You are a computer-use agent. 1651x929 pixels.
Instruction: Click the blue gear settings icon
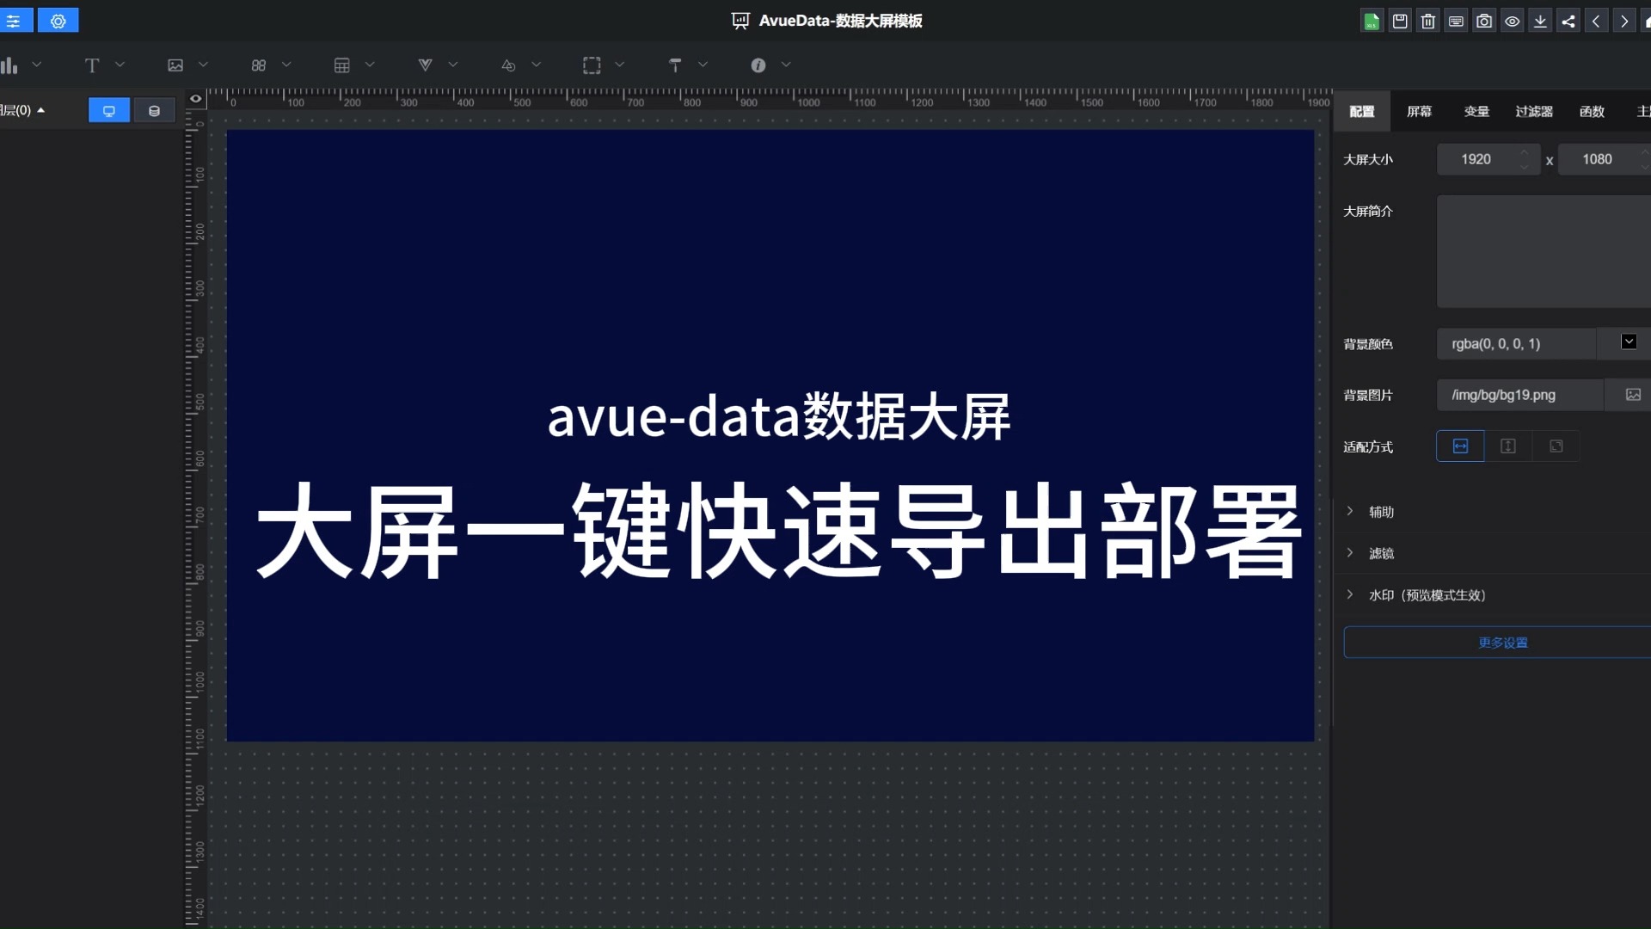tap(58, 21)
